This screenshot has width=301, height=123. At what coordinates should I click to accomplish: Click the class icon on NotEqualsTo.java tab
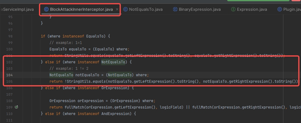[125, 10]
